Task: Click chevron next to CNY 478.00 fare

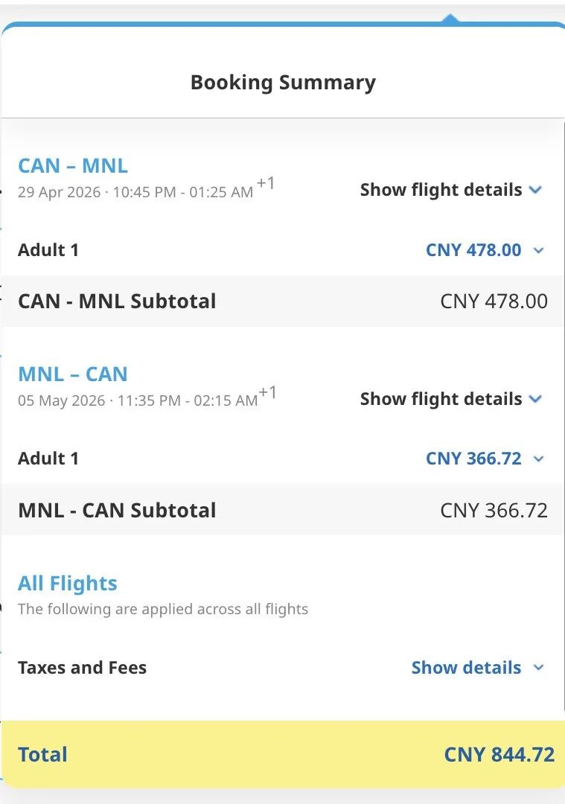Action: 539,251
